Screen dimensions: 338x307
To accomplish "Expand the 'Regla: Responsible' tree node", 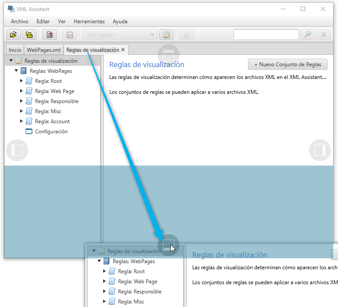I will coord(22,101).
